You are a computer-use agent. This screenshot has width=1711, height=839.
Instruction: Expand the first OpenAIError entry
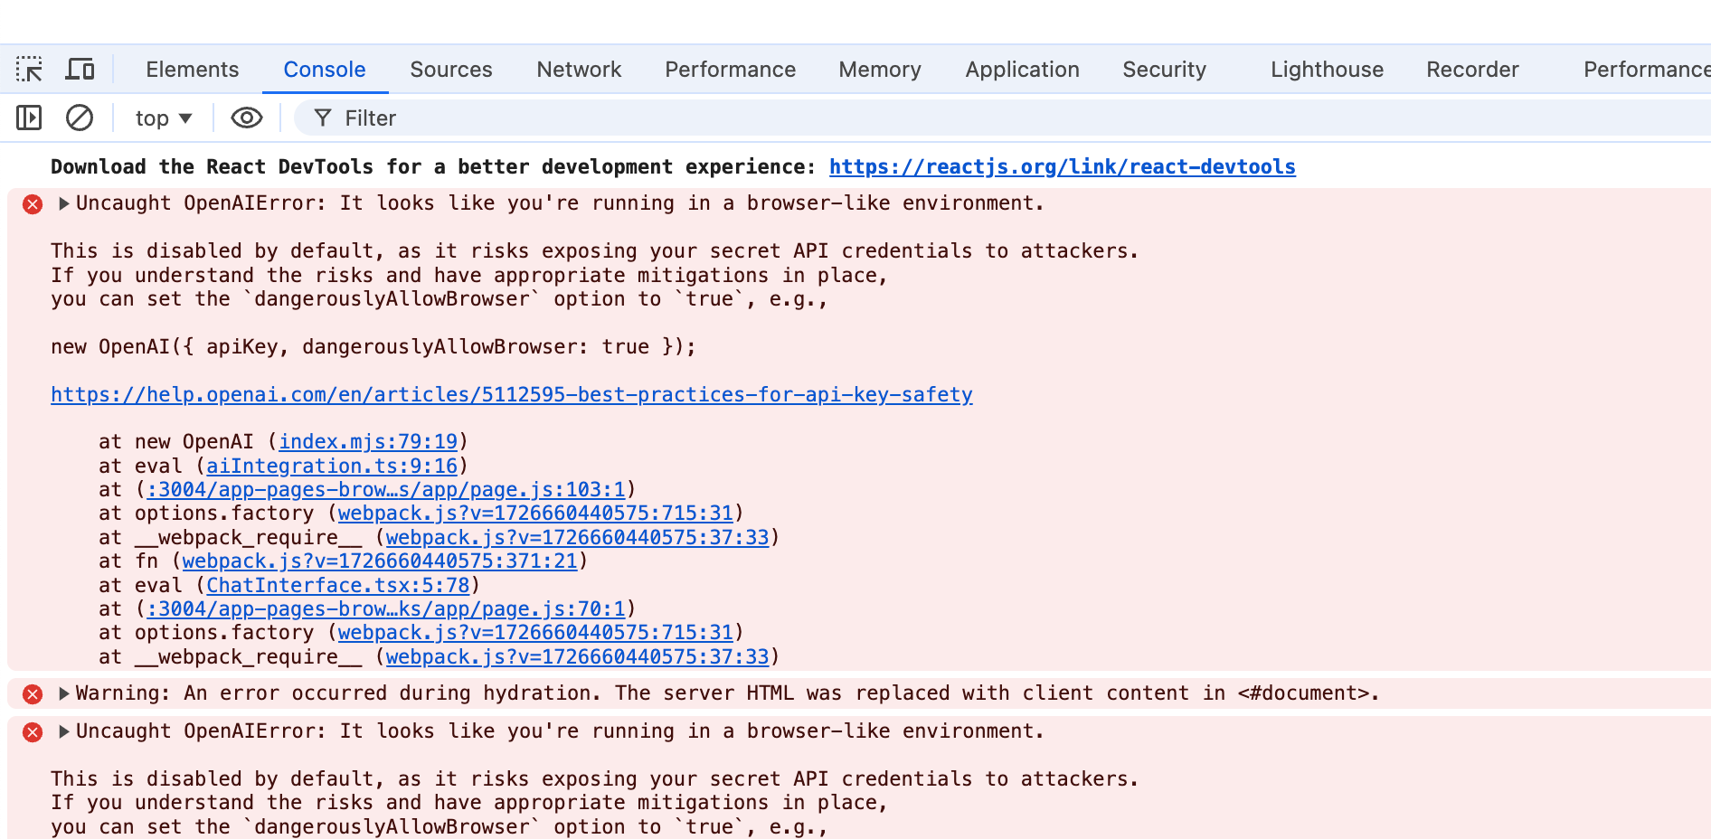(63, 203)
